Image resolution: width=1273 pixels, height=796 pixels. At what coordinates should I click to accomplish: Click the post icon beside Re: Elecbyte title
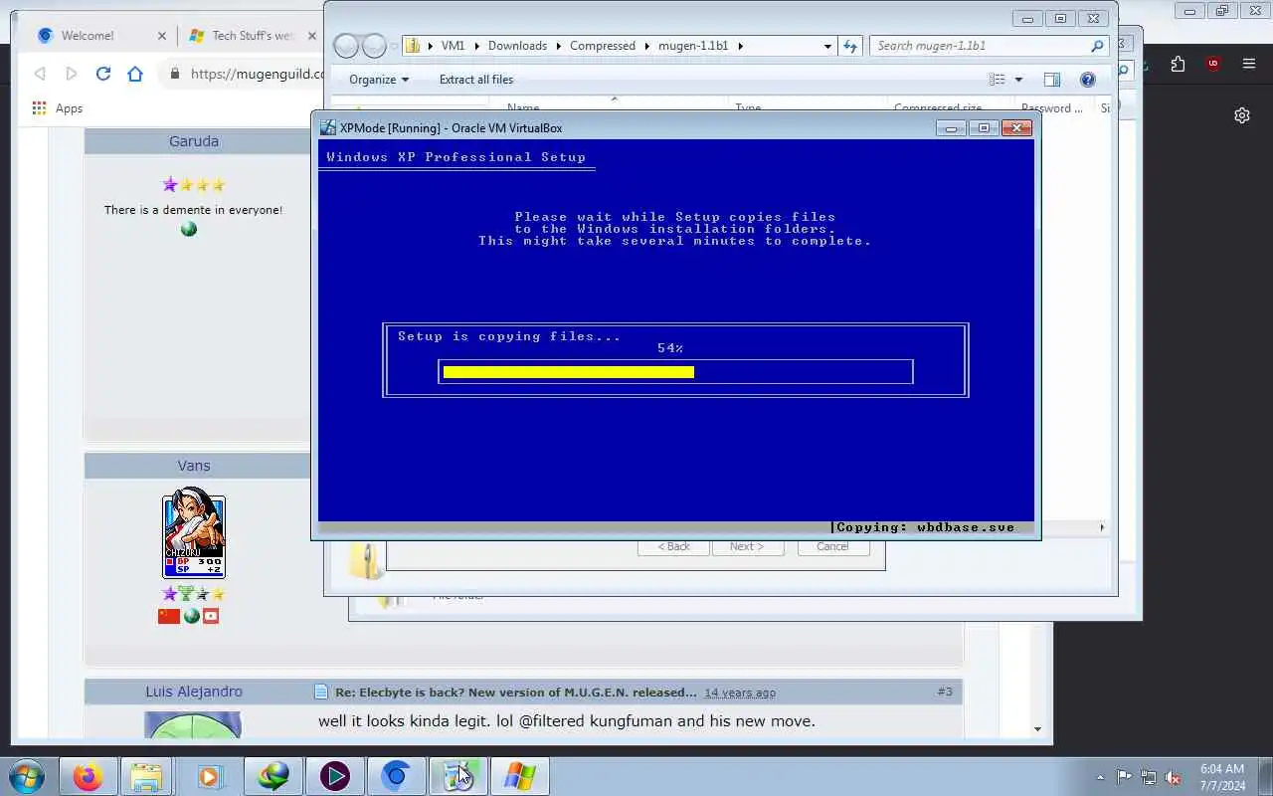(x=320, y=692)
